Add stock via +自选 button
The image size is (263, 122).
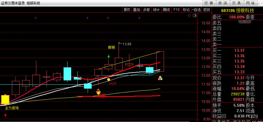[196, 10]
